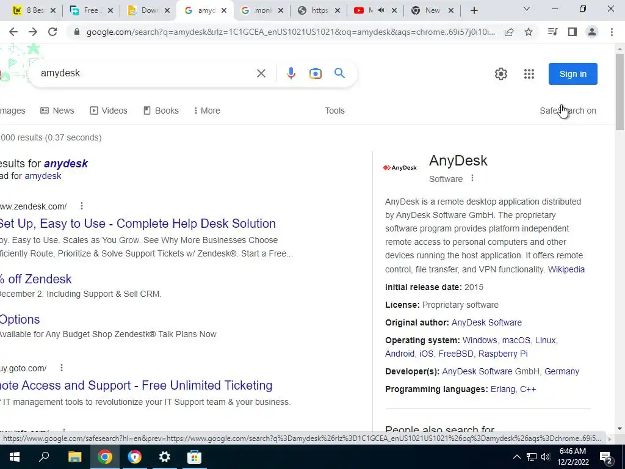Open new tab with plus button
This screenshot has width=625, height=469.
[474, 11]
